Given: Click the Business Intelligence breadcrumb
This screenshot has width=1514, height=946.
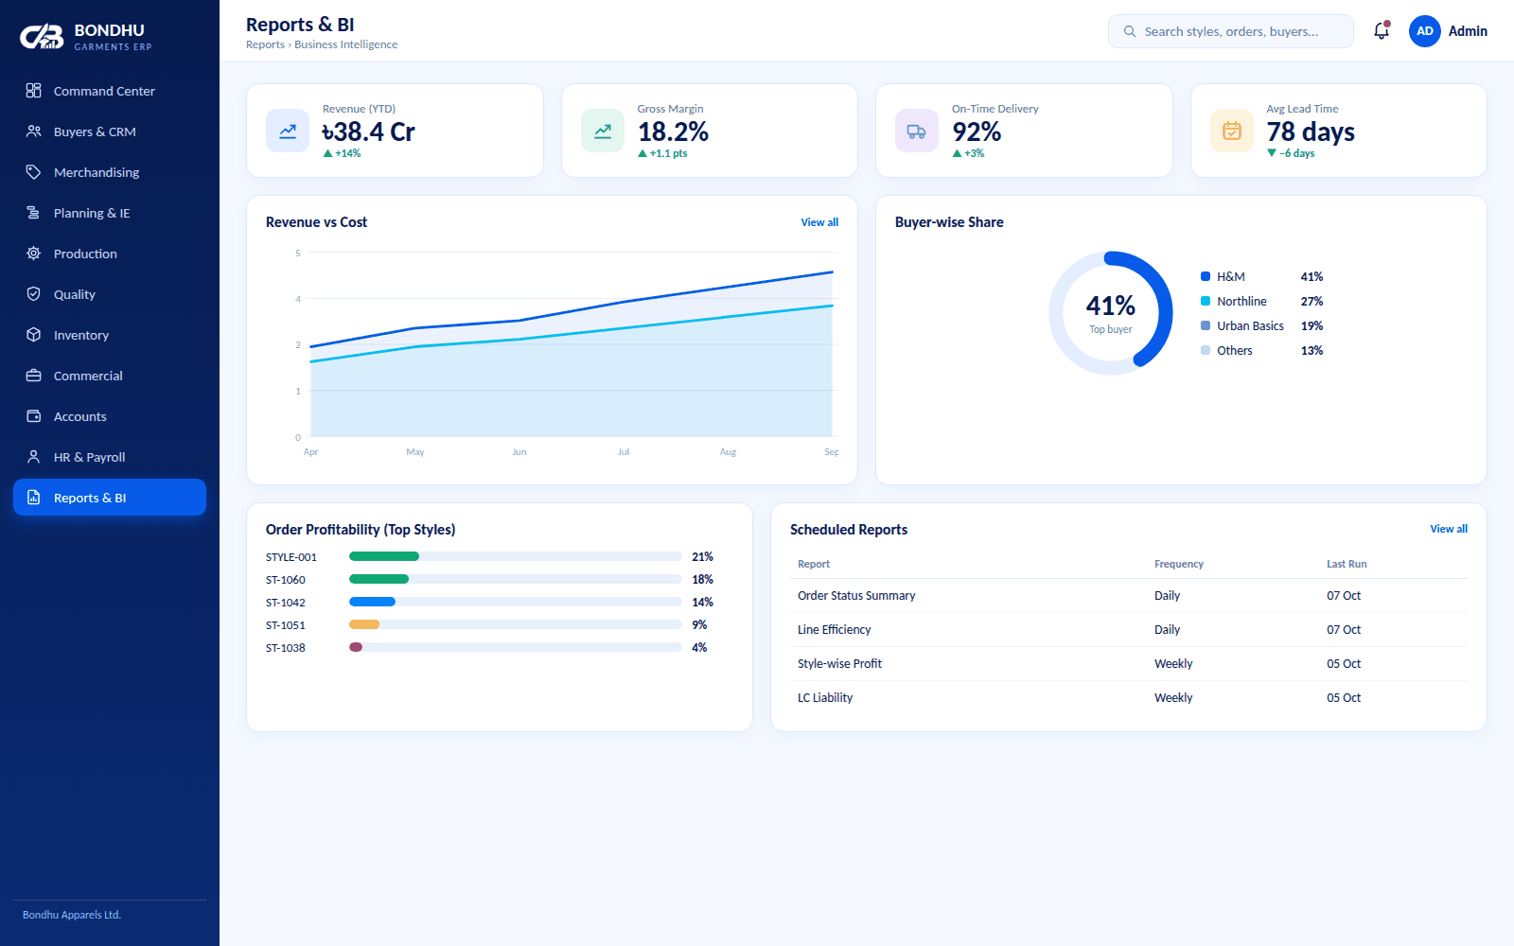Looking at the screenshot, I should (346, 44).
